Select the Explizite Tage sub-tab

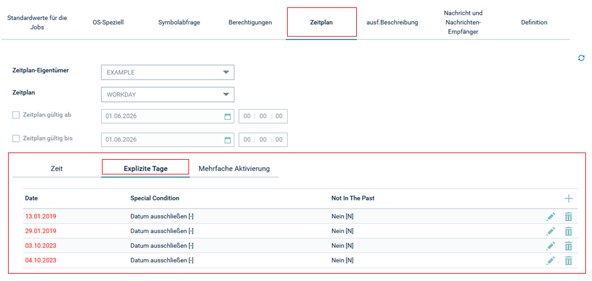[145, 169]
